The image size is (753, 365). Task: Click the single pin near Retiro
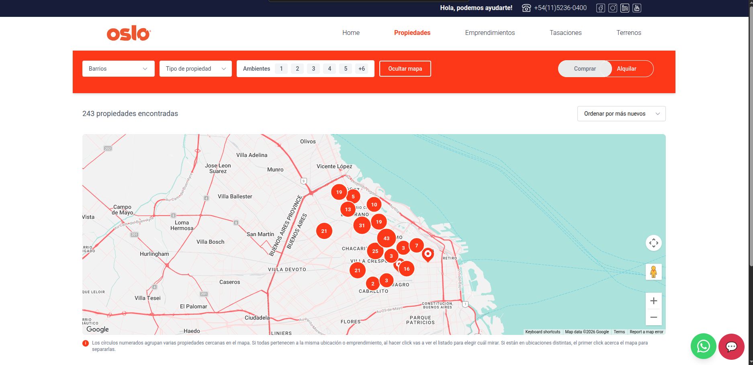428,255
